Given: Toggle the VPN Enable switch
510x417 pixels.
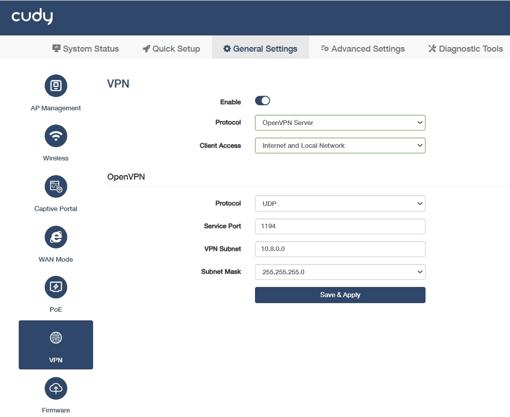Looking at the screenshot, I should [x=263, y=101].
